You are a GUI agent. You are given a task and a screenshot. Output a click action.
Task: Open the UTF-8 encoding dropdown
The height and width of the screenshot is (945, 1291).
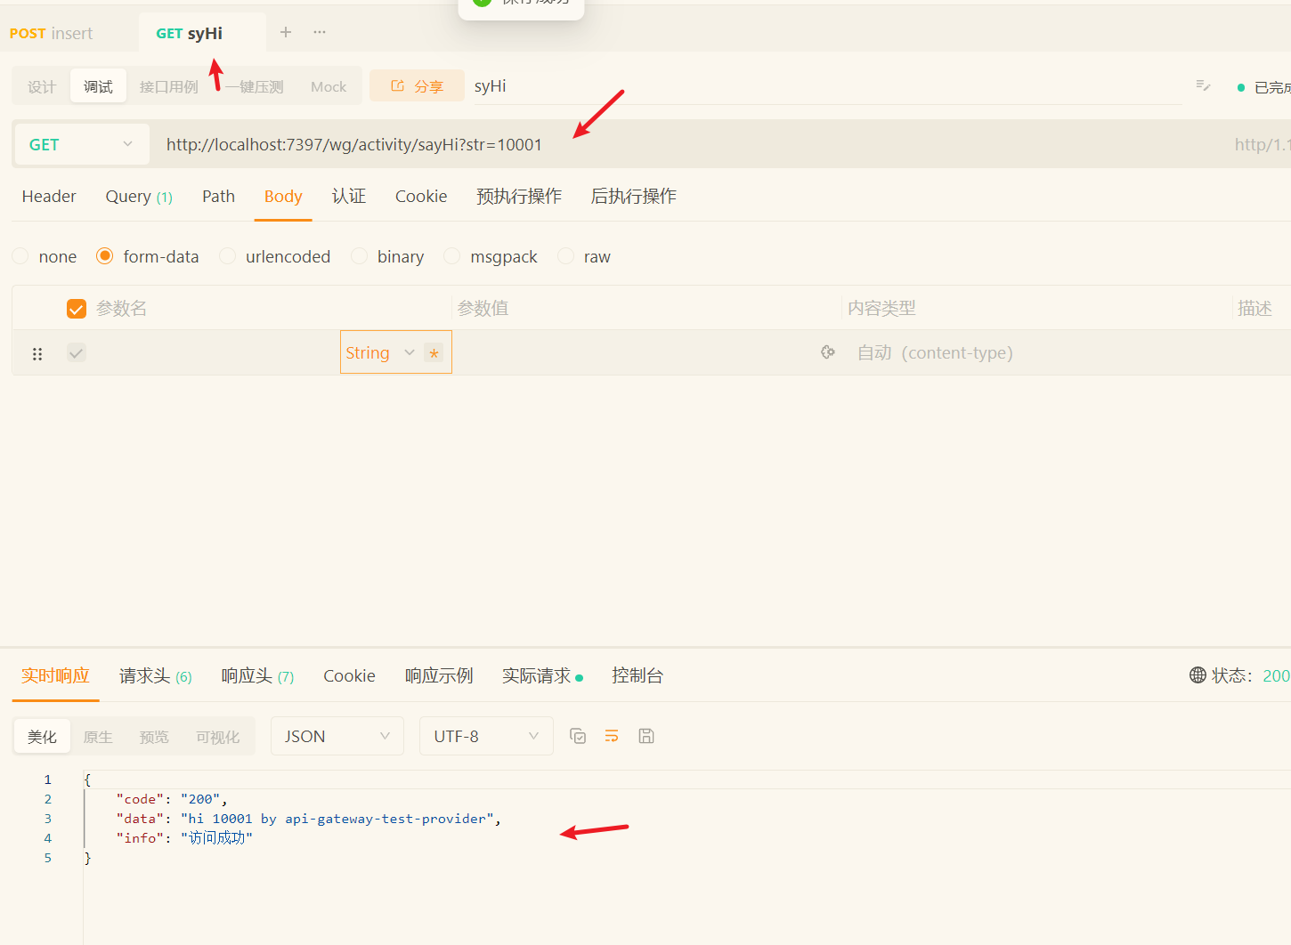click(x=486, y=736)
